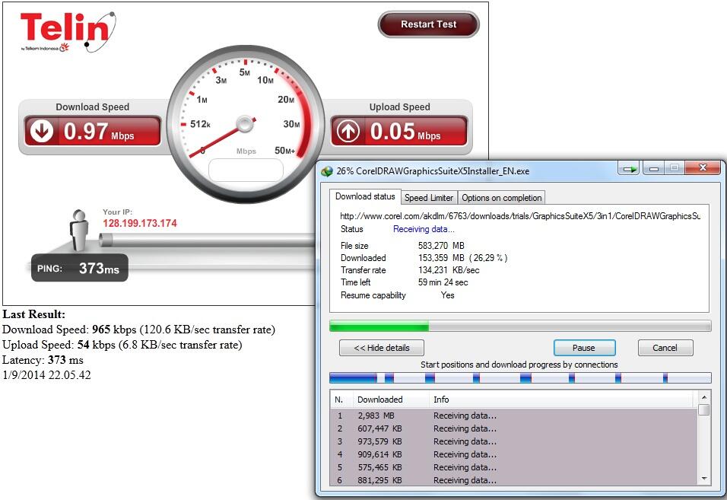Click the connections progress segment bar
727x500 pixels.
(x=520, y=378)
